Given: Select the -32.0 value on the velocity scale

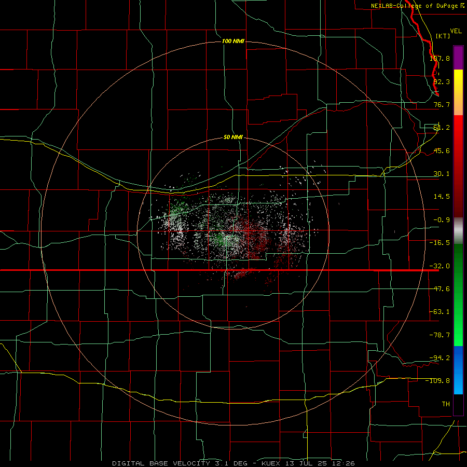Looking at the screenshot, I should 439,266.
